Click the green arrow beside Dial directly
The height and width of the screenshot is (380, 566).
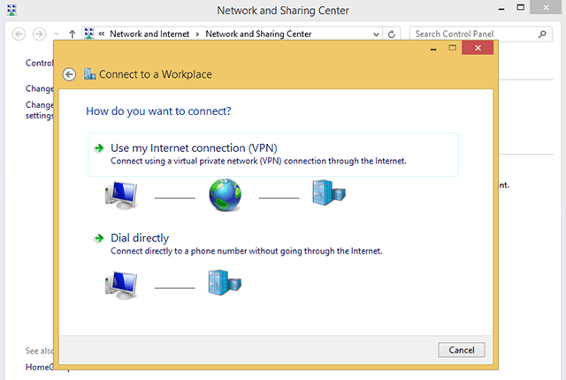(98, 238)
